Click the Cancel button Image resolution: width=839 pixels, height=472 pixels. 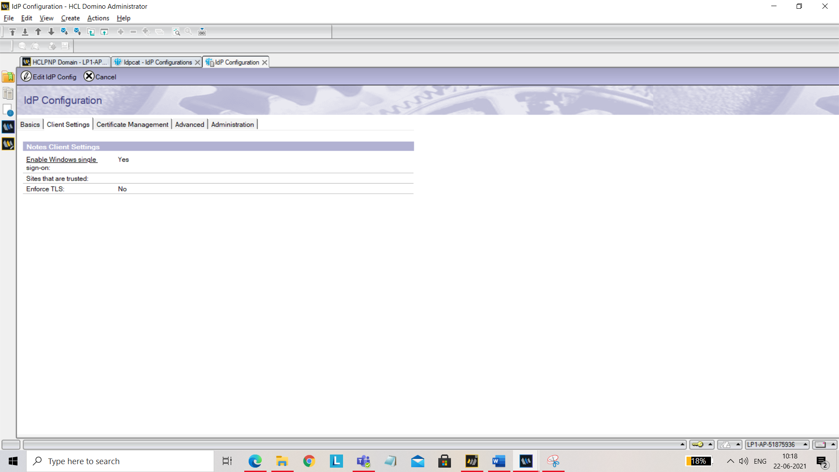point(99,76)
